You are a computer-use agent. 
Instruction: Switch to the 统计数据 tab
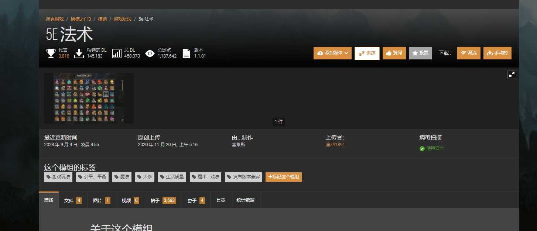click(245, 200)
